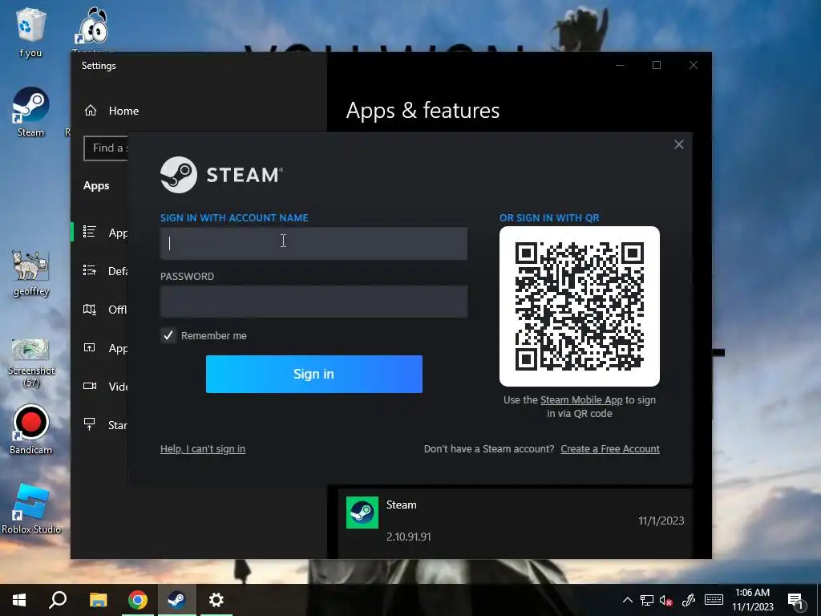The height and width of the screenshot is (616, 821).
Task: Select the googly-eyes desktop shortcut icon
Action: click(93, 26)
